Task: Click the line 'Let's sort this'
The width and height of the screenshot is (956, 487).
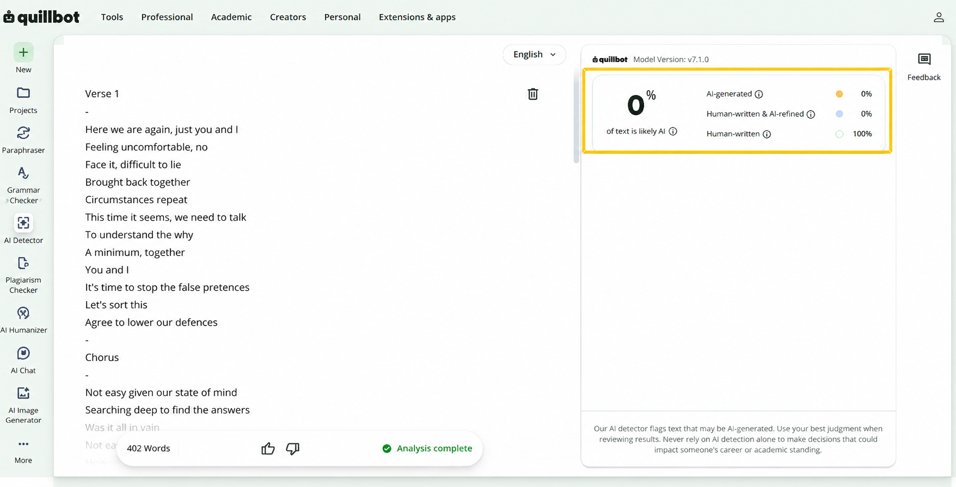Action: (x=116, y=305)
